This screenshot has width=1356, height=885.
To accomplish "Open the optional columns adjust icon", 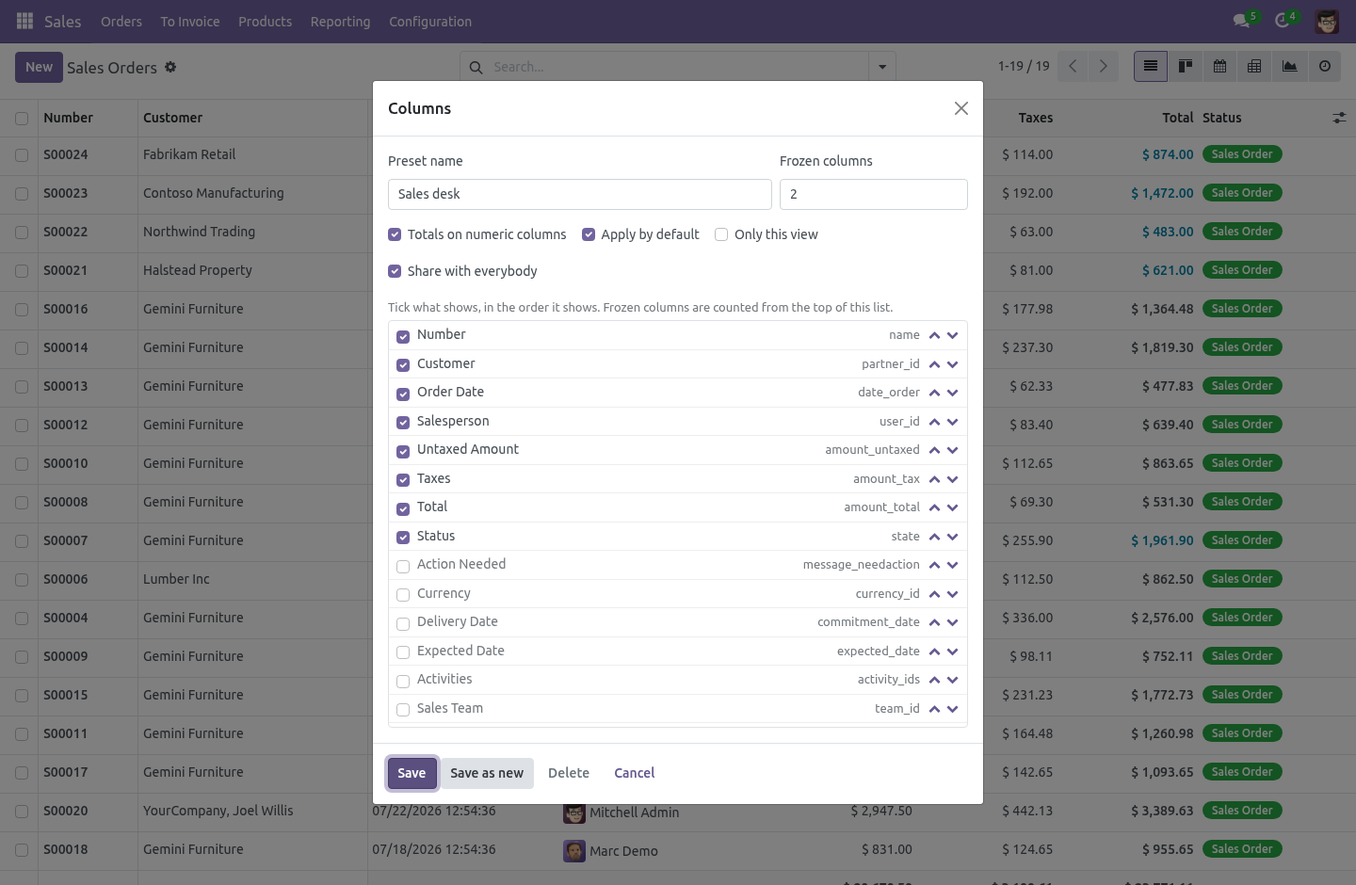I will [1339, 118].
